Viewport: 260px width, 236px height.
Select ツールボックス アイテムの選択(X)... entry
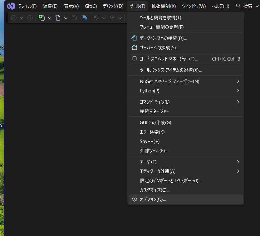tap(185, 70)
